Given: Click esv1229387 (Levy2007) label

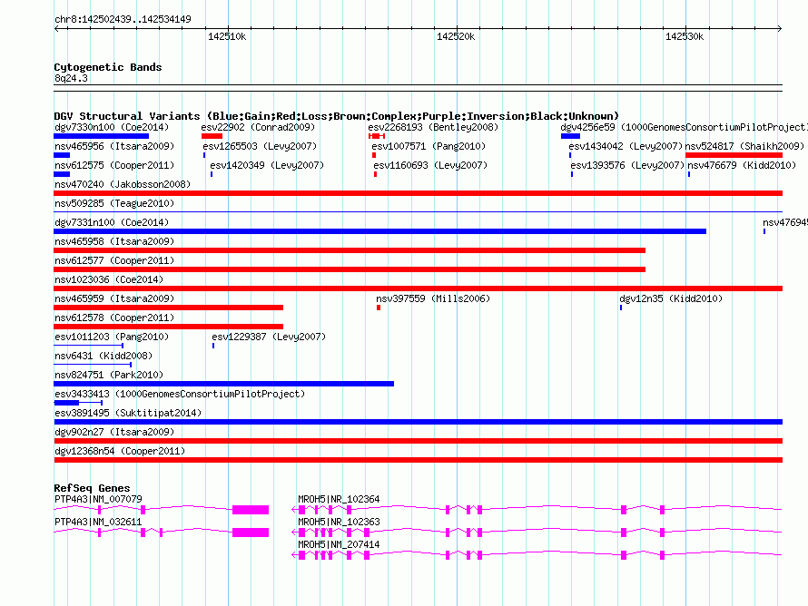Looking at the screenshot, I should 269,337.
